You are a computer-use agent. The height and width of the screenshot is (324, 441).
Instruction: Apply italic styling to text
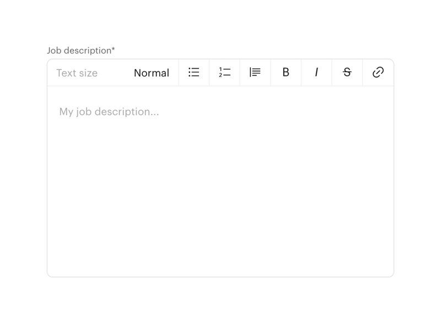316,72
